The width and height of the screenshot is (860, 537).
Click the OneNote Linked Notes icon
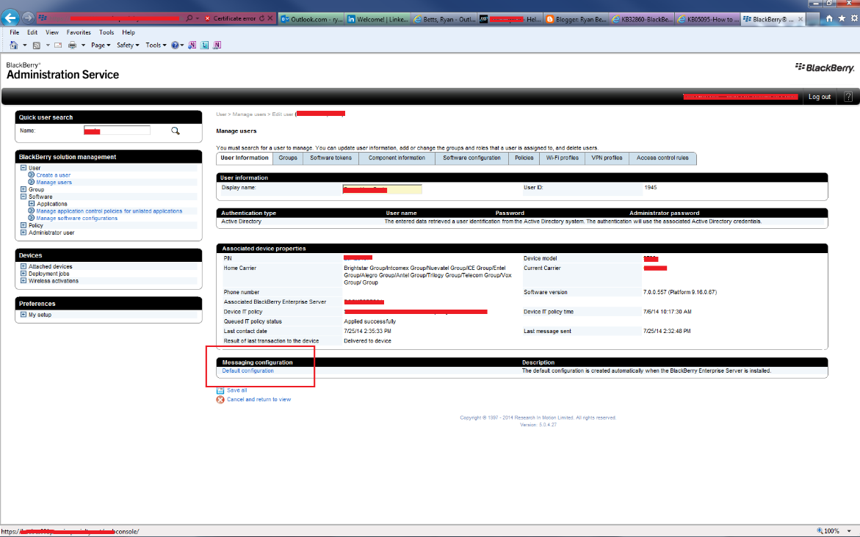pos(217,45)
